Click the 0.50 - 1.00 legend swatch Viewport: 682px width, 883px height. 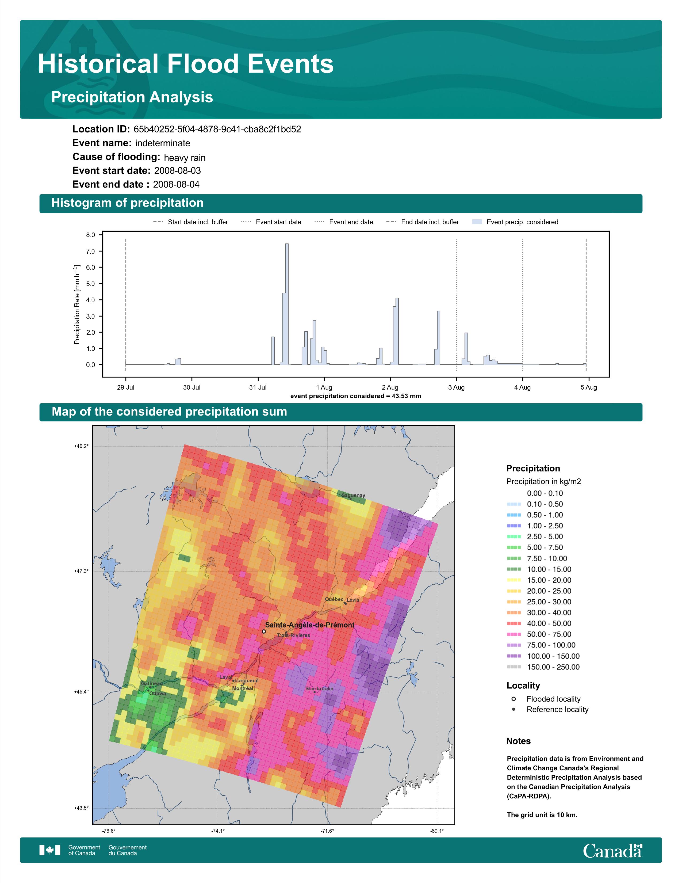tap(514, 515)
